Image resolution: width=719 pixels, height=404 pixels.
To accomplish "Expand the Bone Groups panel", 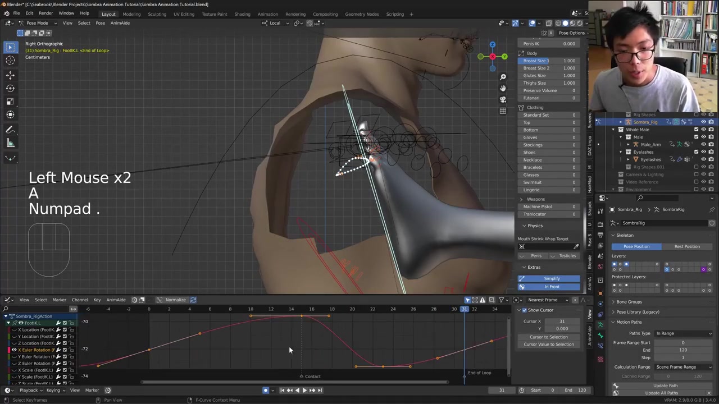I will pos(629,302).
